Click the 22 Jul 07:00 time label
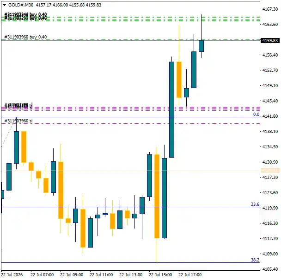This screenshot has width=281, height=280. 42,275
